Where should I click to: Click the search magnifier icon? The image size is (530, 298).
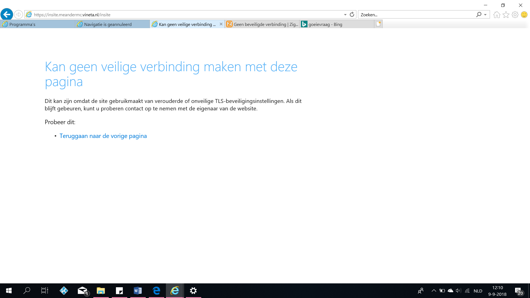tap(479, 15)
